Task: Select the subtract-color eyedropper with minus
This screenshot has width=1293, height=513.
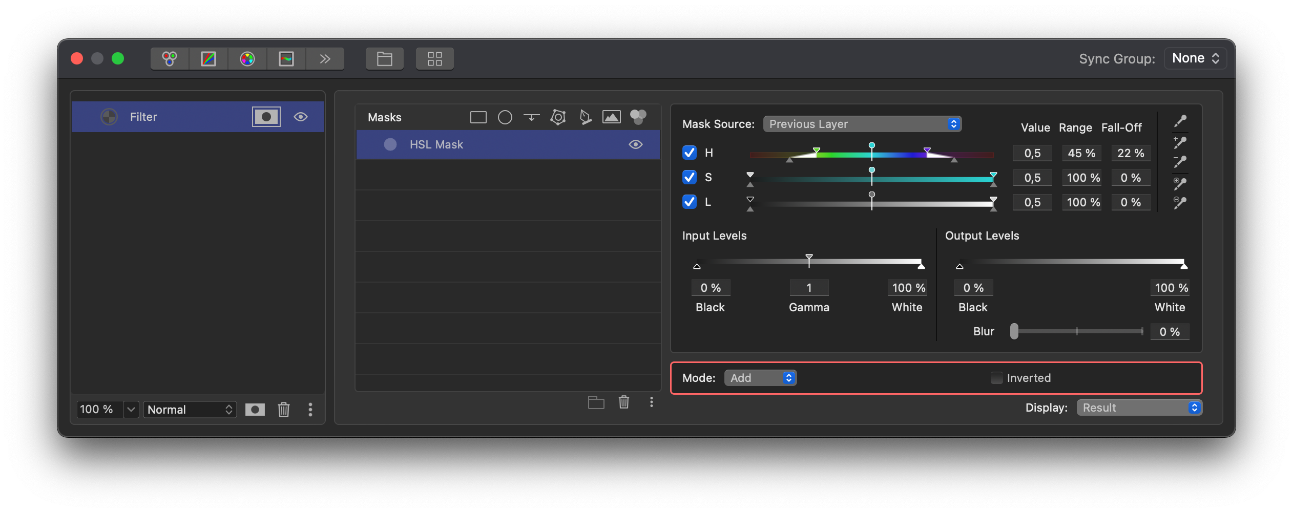Action: click(1180, 162)
